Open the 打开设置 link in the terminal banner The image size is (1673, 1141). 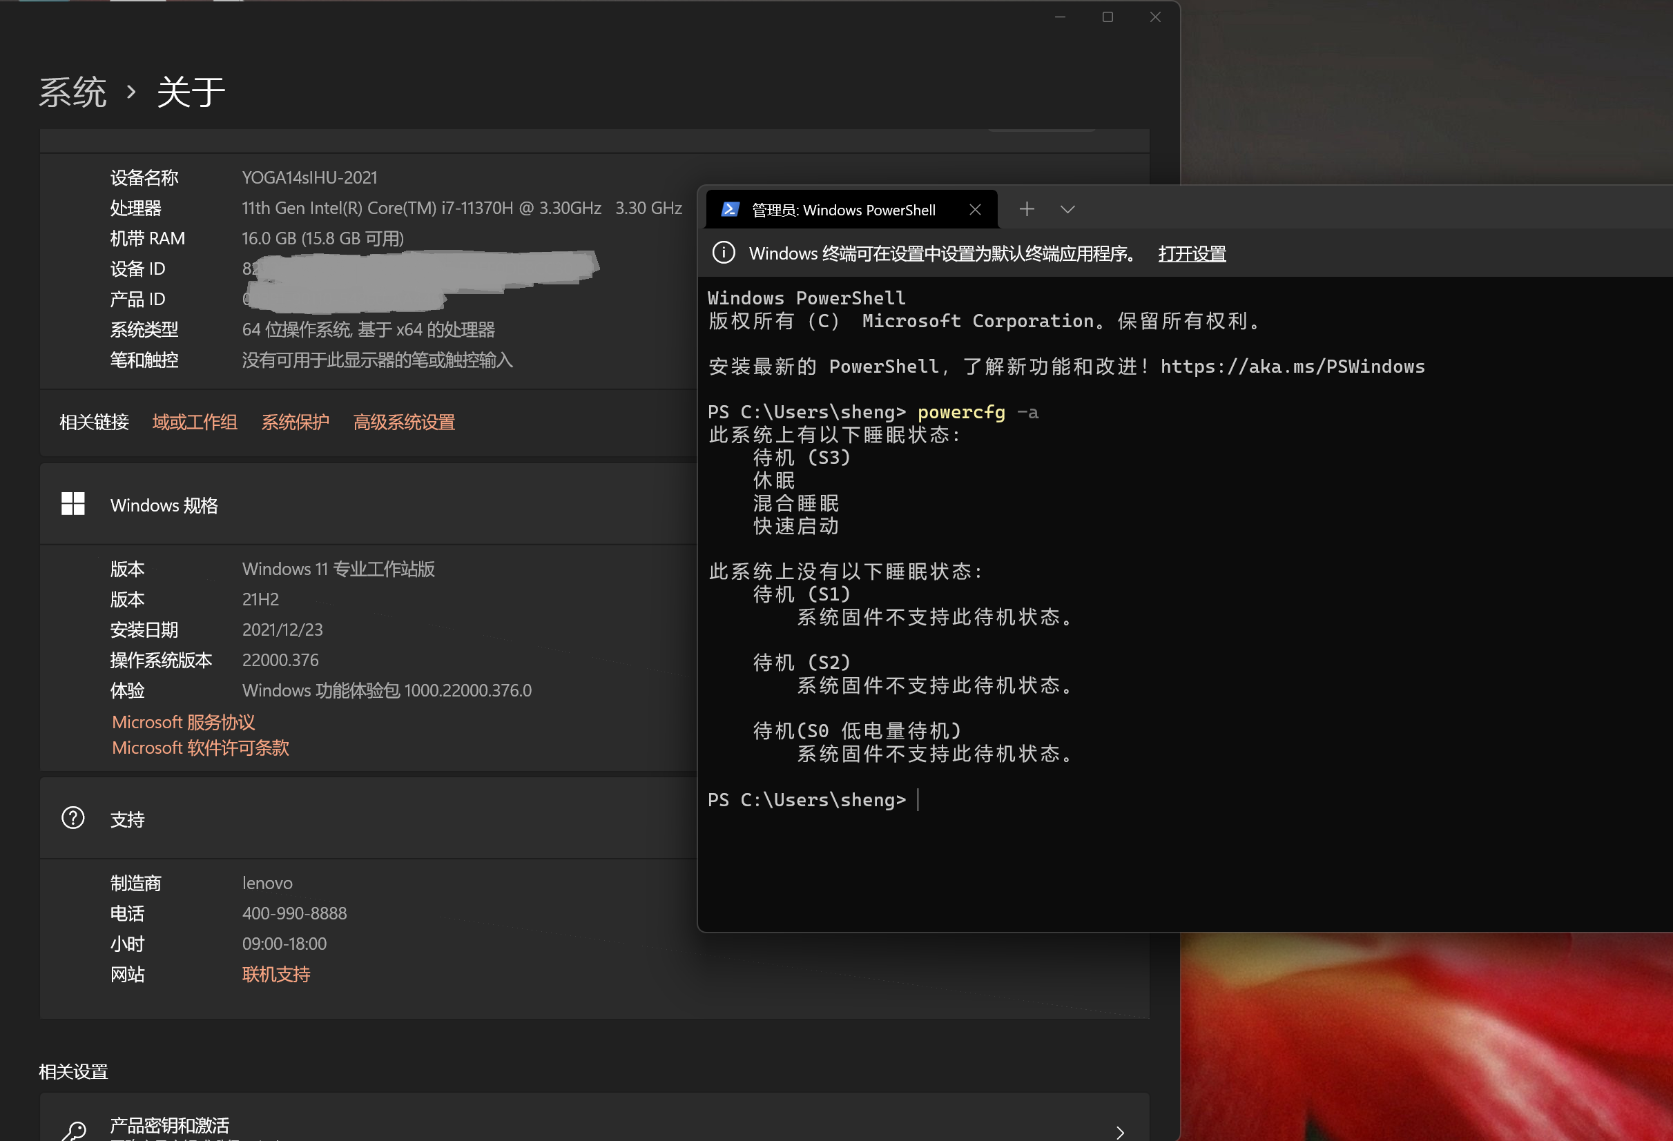point(1192,253)
